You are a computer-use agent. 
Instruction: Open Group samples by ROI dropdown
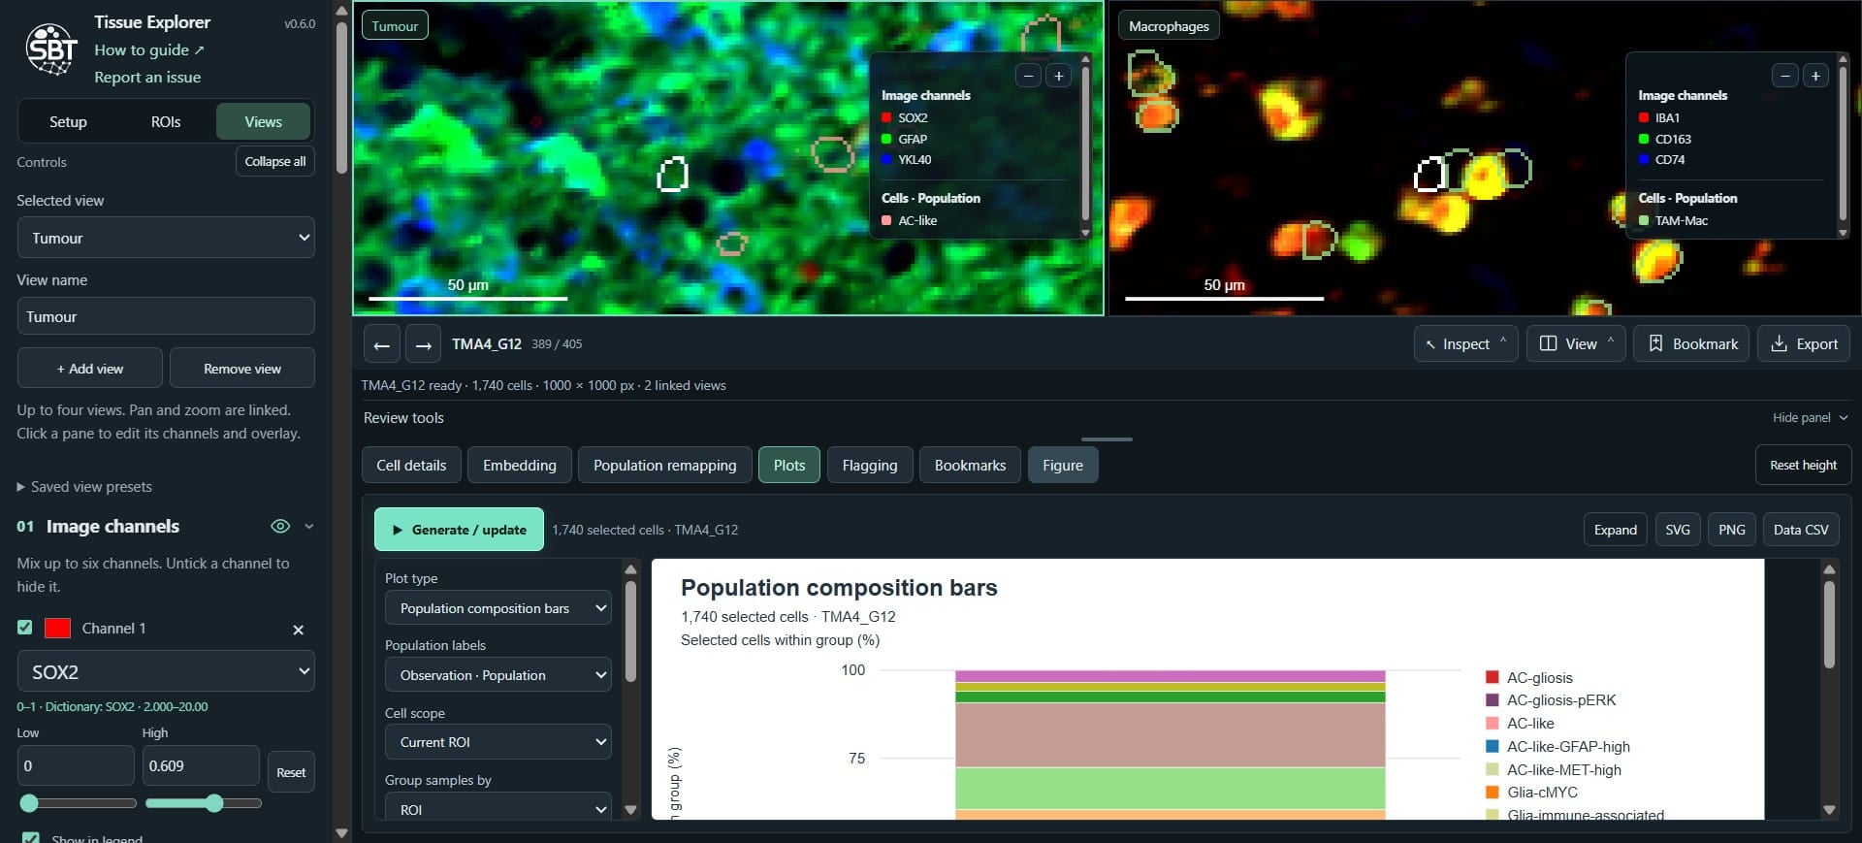click(498, 808)
